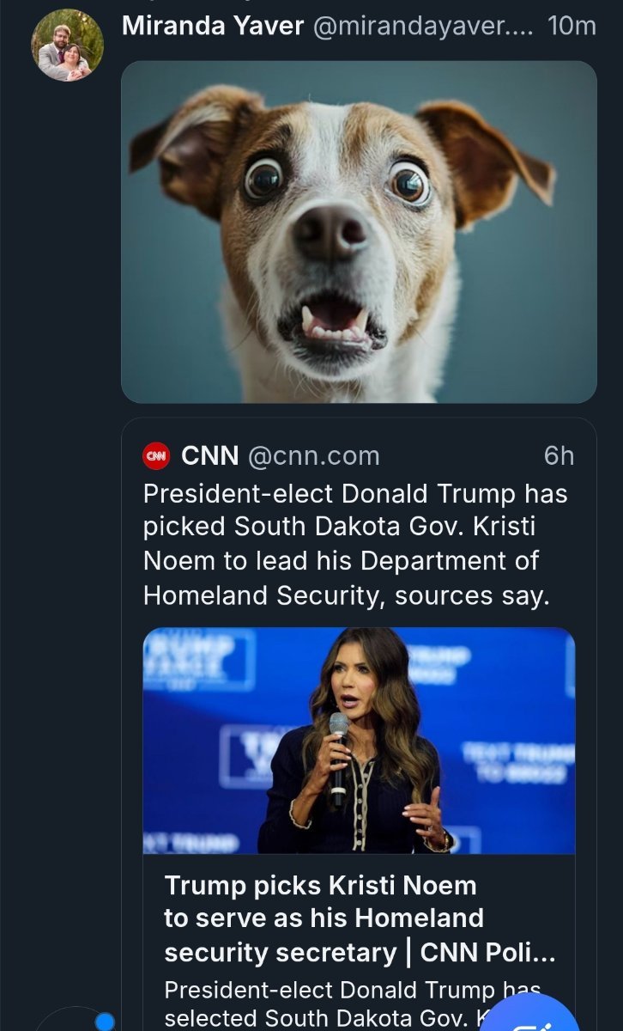The image size is (623, 1031).
Task: Tap the blue Trump backdrop sign in article image
Action: point(198,658)
